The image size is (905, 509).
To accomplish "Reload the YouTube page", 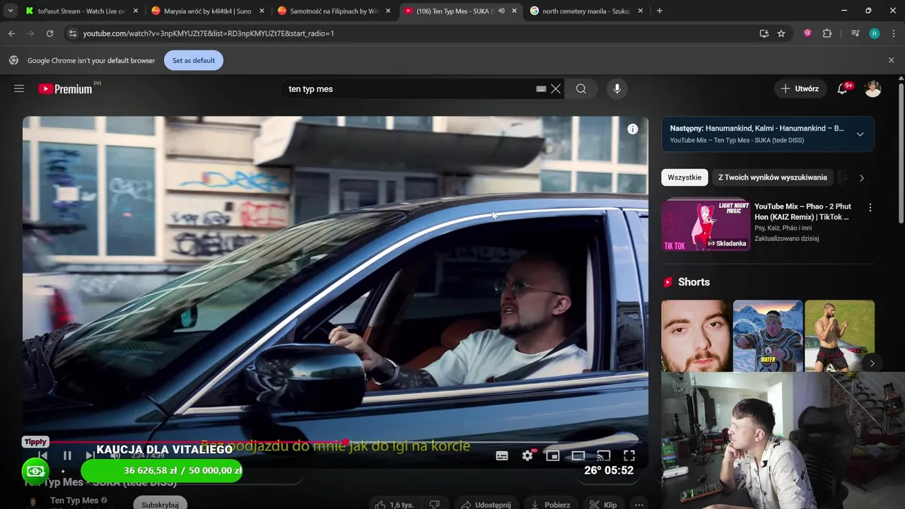I will click(49, 33).
